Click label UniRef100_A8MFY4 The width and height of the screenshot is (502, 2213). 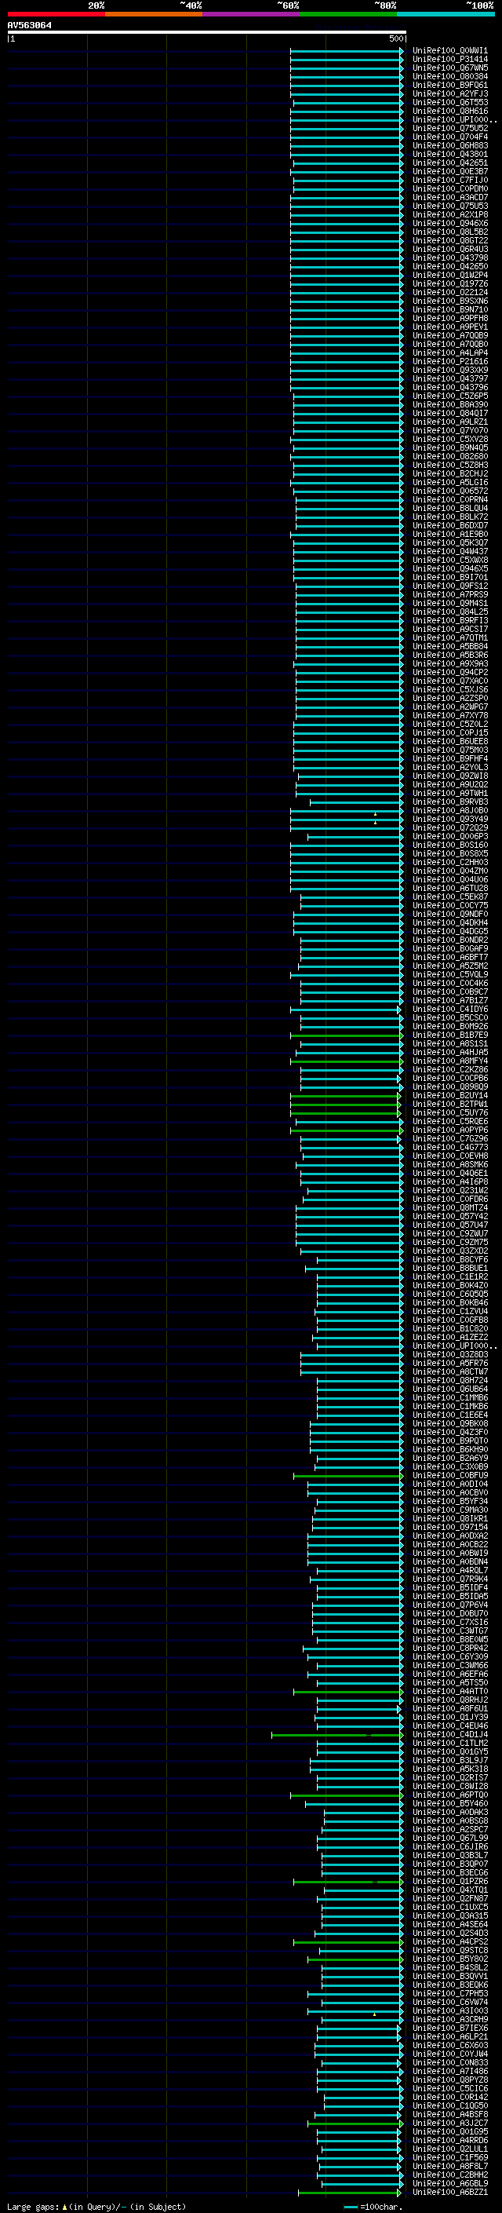(449, 1061)
